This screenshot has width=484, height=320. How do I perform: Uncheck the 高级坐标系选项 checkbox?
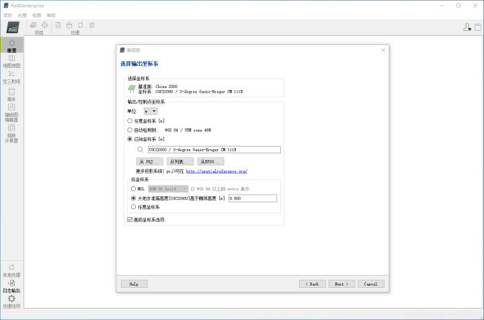(x=130, y=219)
